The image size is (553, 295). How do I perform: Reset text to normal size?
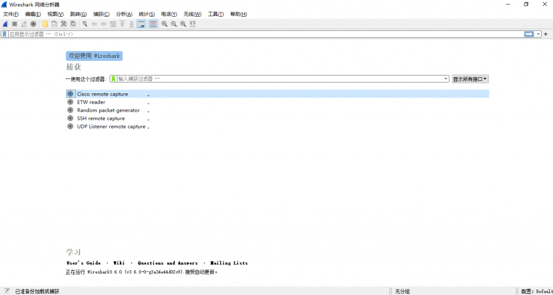(183, 24)
